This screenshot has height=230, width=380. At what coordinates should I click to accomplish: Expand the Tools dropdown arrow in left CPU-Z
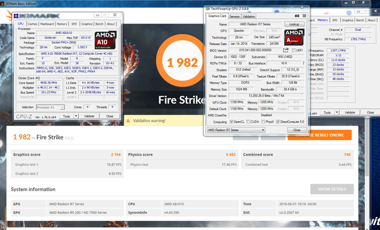pyautogui.click(x=76, y=116)
